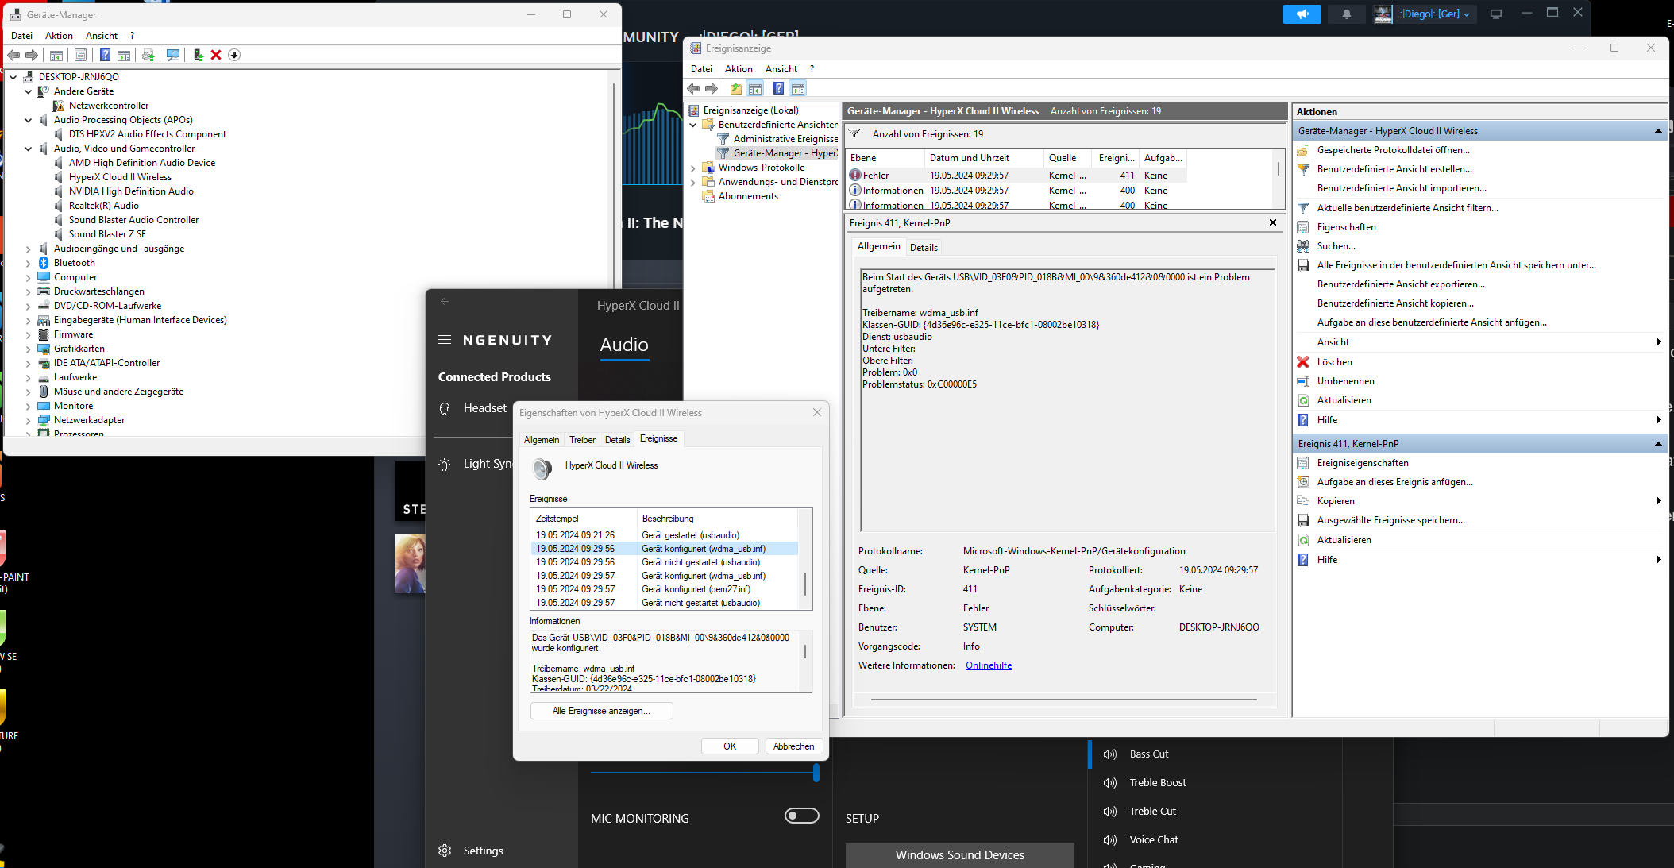Click Bass Cut preset speaker icon
The image size is (1674, 868).
pyautogui.click(x=1110, y=754)
